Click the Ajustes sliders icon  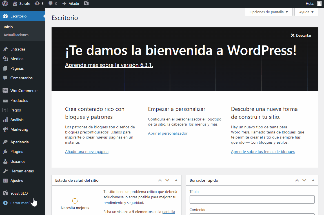tap(5, 181)
